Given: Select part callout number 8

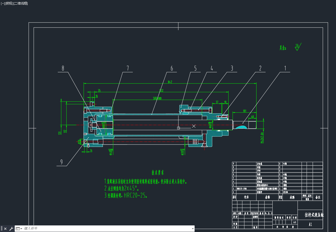Looking at the screenshot, I should click(x=63, y=68).
